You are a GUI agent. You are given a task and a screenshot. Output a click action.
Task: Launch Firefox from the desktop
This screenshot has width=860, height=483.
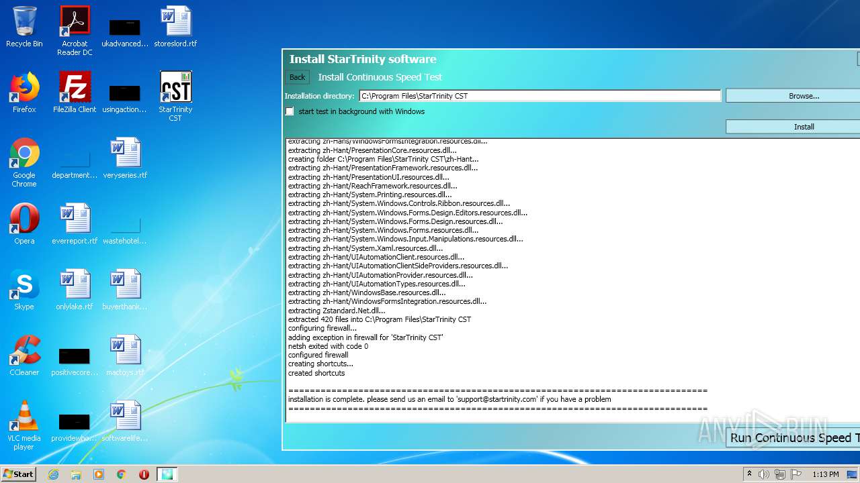(x=24, y=93)
